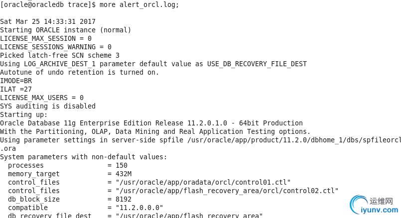Click the Oracle Database 11g Enterprise Edition line
Viewport: 401px width, 218px height.
pyautogui.click(x=151, y=123)
